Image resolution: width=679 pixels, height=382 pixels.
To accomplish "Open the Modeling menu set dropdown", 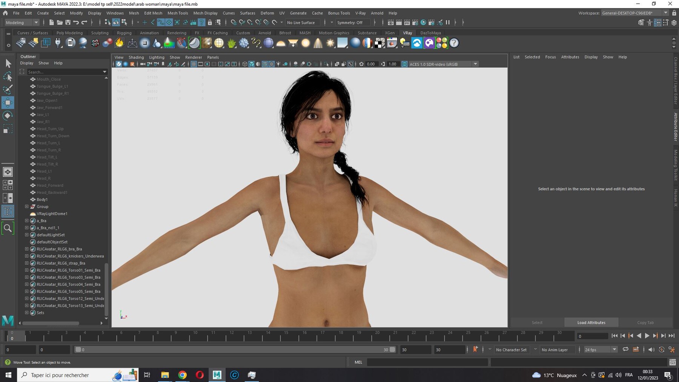I will [x=22, y=23].
